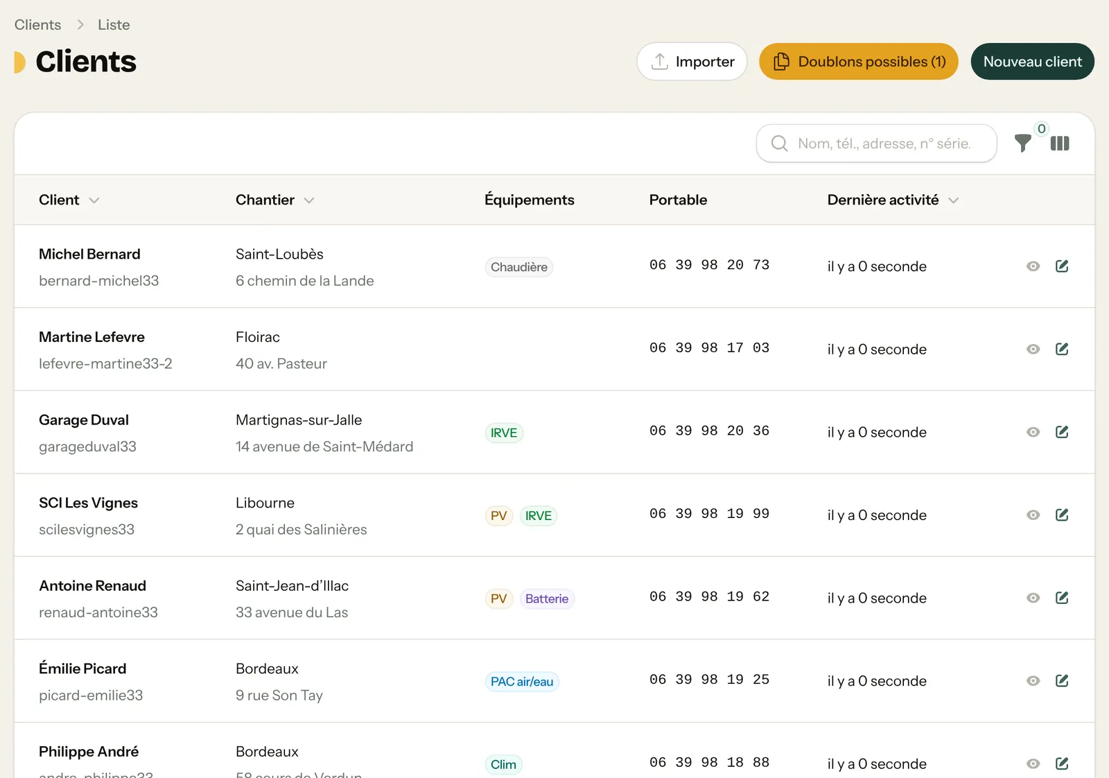Create a Nouveau client

pyautogui.click(x=1033, y=62)
